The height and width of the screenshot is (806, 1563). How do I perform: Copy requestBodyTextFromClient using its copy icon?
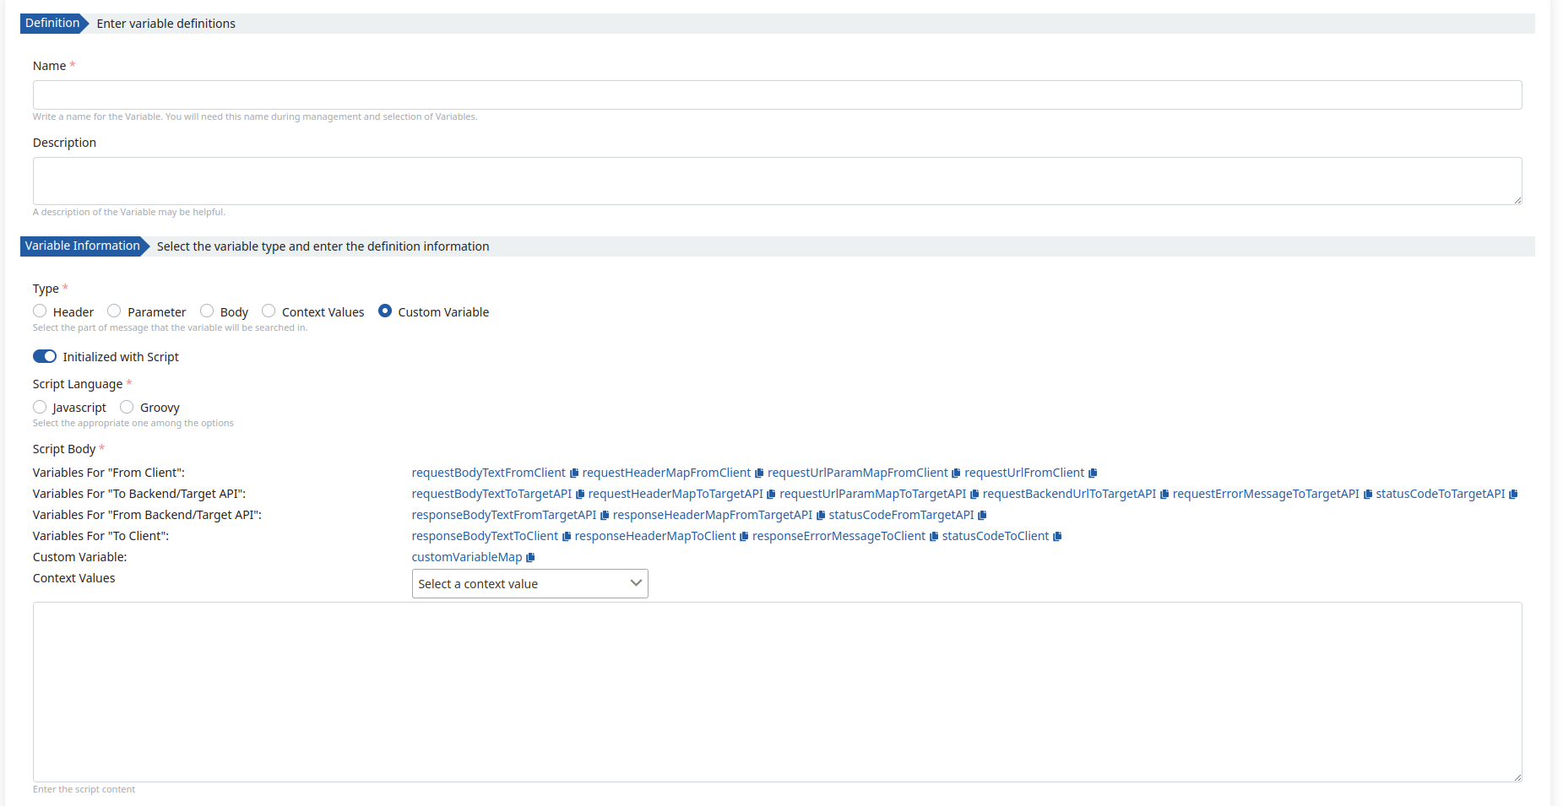pyautogui.click(x=574, y=473)
